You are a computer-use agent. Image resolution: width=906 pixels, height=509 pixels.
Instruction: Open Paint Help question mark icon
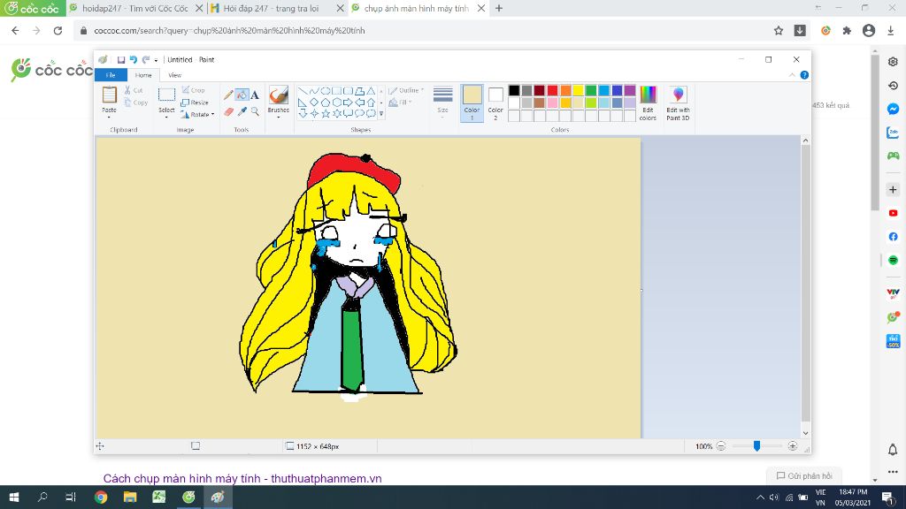(x=804, y=75)
